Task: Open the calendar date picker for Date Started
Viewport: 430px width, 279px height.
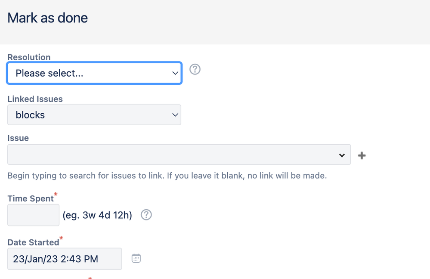Action: coord(136,258)
